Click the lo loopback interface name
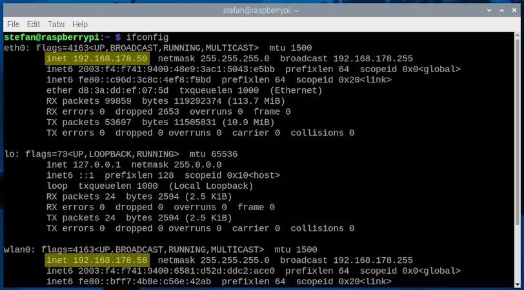This screenshot has width=524, height=290. pos(9,154)
